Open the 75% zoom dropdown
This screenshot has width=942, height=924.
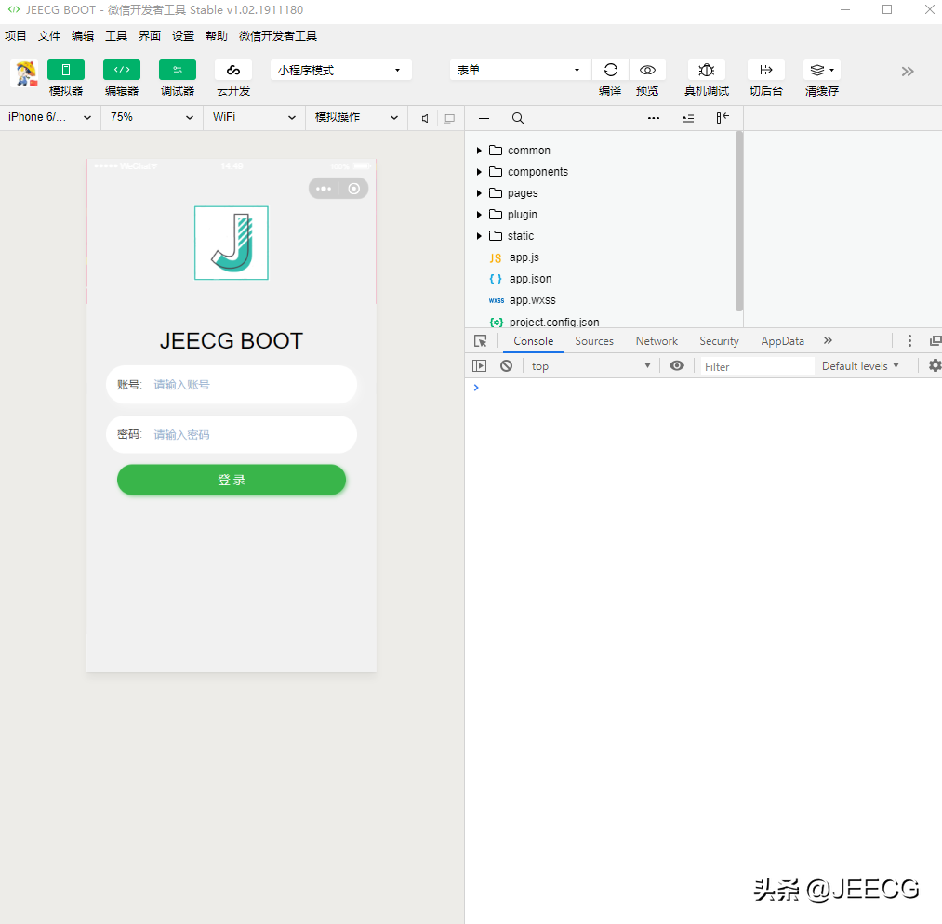point(152,118)
